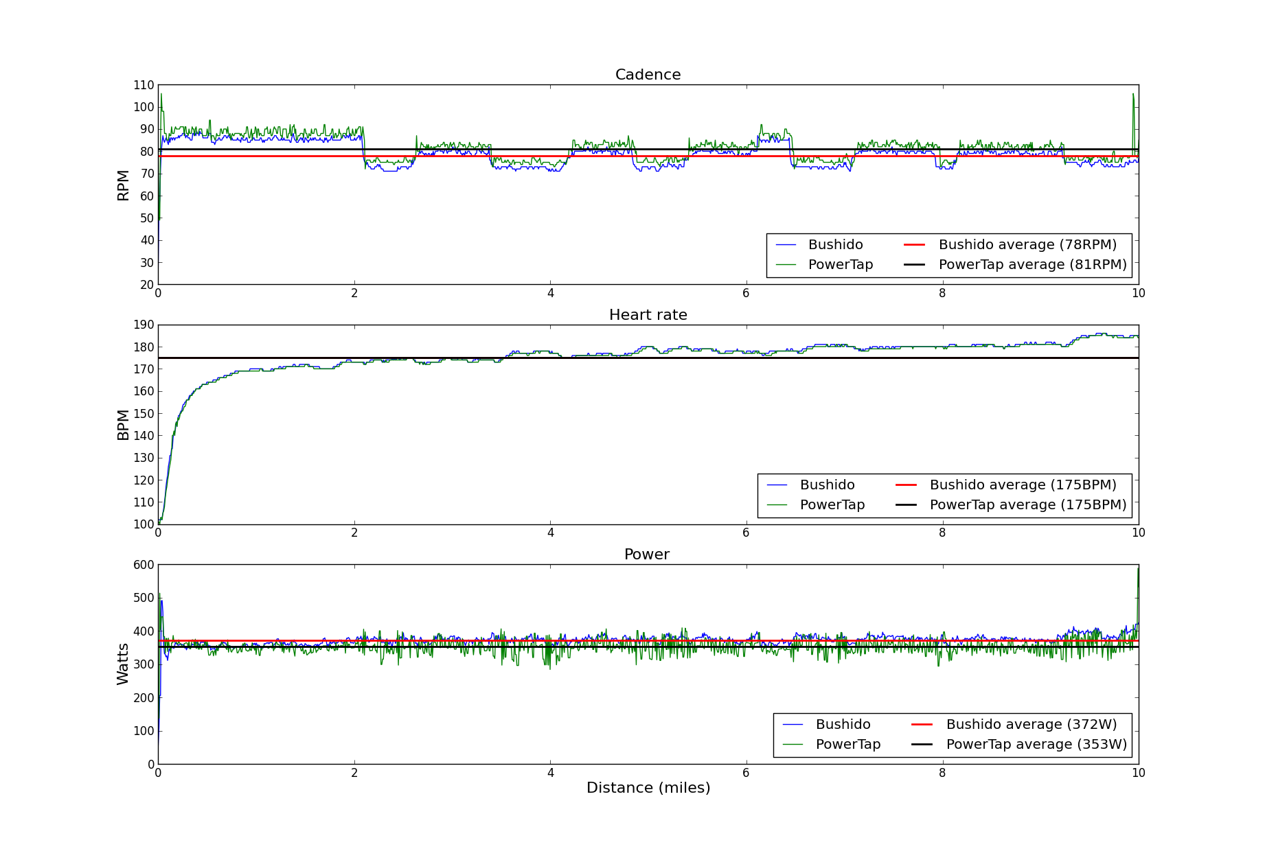Screen dimensions: 1265x849
Task: Select Bushido average (78RPM) legend entry
Action: [1027, 245]
